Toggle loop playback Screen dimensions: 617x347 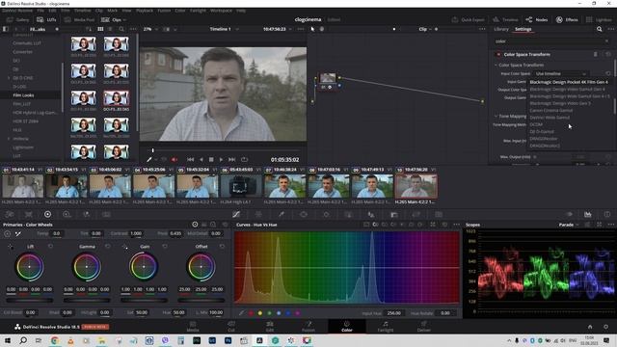[244, 159]
